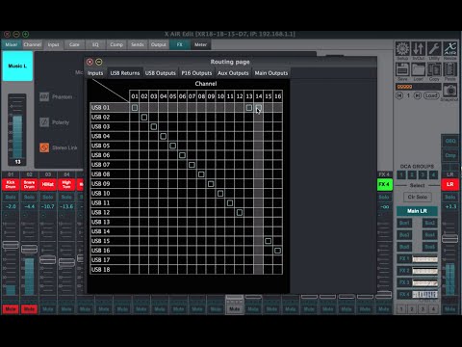Open the Main Outputs routing tab
Image resolution: width=462 pixels, height=347 pixels.
(271, 73)
